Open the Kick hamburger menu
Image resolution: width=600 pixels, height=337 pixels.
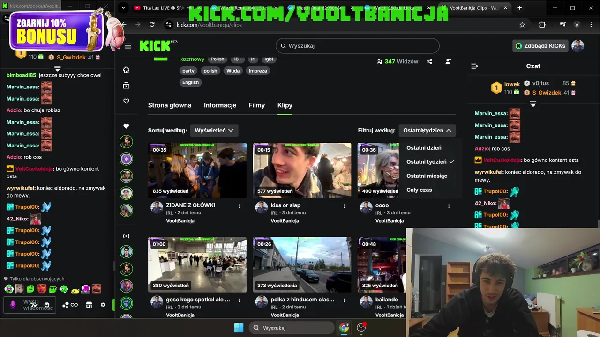click(x=127, y=46)
